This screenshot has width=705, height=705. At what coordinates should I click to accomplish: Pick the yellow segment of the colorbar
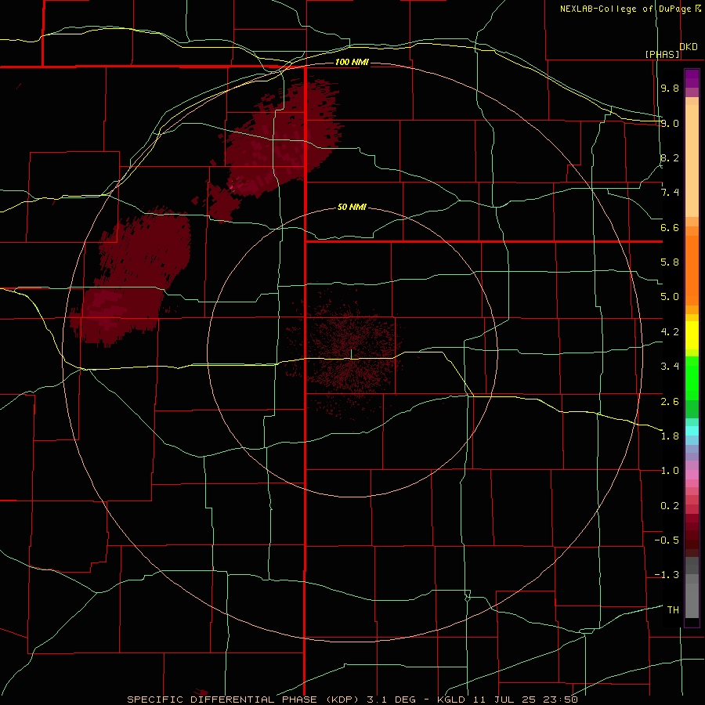(692, 335)
